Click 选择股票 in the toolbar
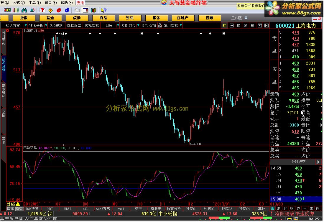The height and width of the screenshot is (222, 324). click(74, 25)
